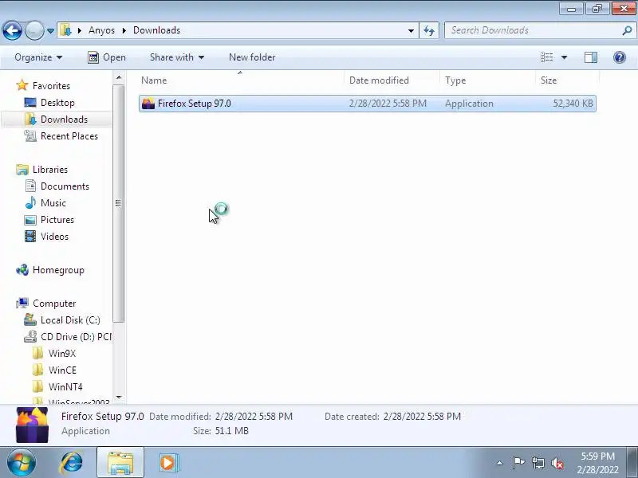
Task: Click the Windows Explorer taskbar button
Action: [120, 463]
